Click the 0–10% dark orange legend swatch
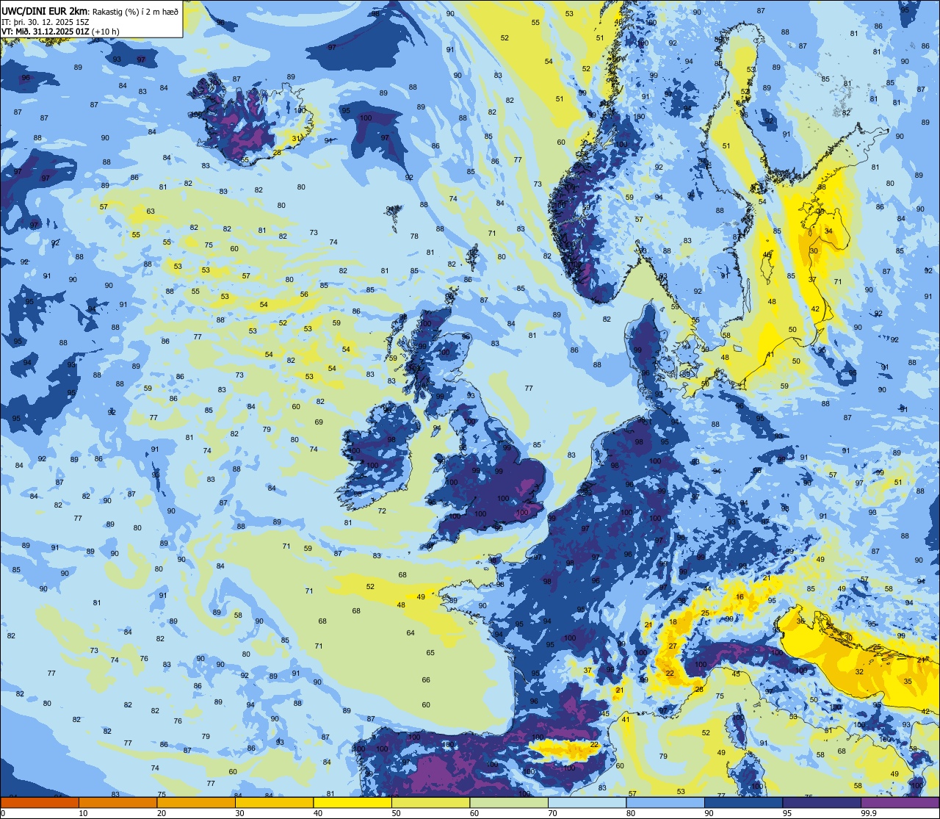Screen dimensions: 940x819 40,802
